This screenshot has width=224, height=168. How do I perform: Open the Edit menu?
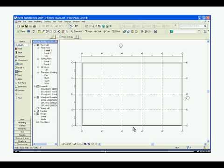tap(25, 21)
